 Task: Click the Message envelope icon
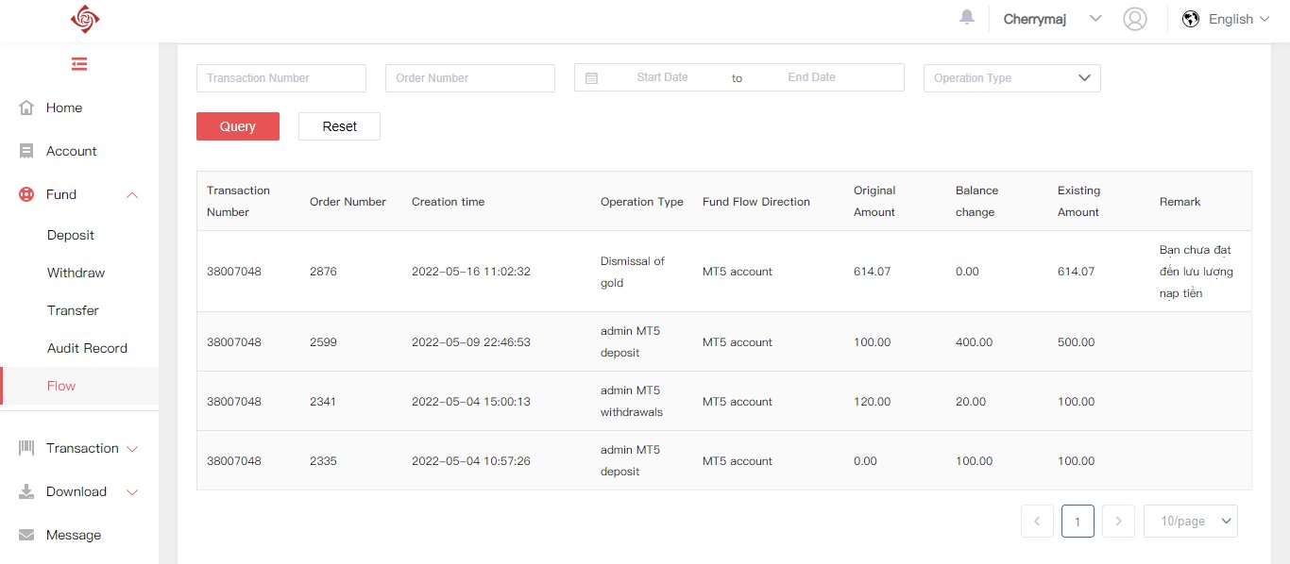(26, 535)
